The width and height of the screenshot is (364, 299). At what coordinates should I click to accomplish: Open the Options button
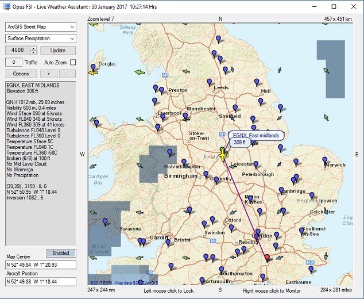(x=21, y=74)
